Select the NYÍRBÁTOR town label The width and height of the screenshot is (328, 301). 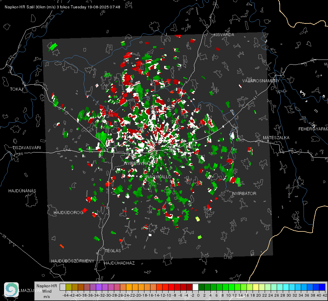244,194
